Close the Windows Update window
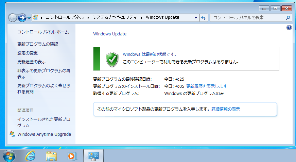Screen dimensions: 296x162 coord(286,9)
